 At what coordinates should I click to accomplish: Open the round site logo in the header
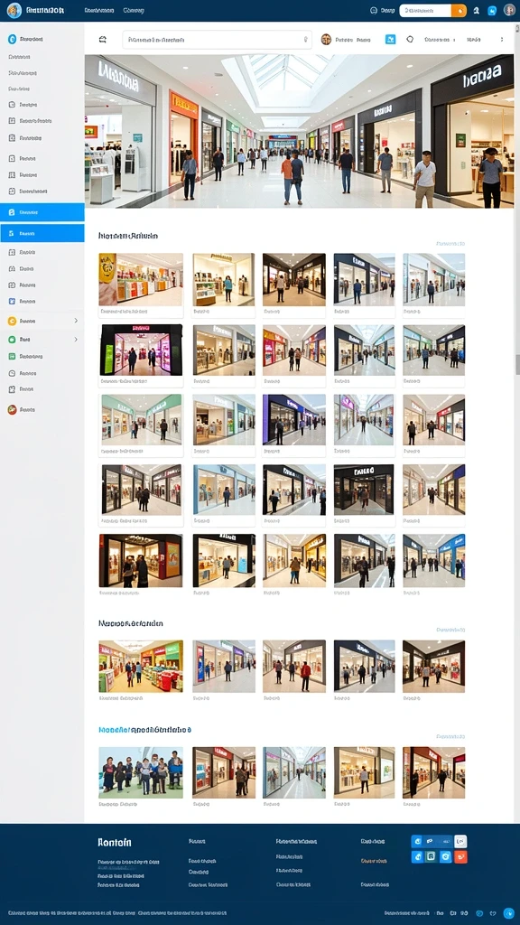click(x=14, y=10)
